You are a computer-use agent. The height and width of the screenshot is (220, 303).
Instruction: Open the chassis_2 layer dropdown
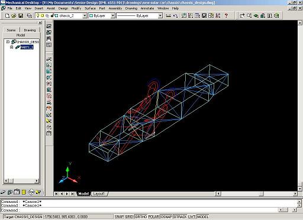[85, 15]
